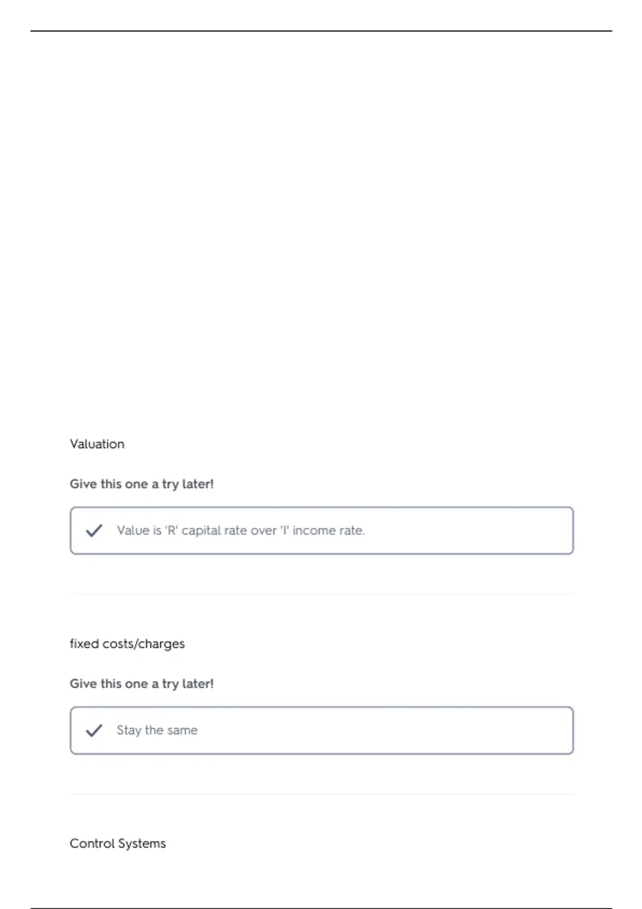Click the blank page area above the Valuation heading
Viewport: 642px width, 909px height.
[321, 230]
